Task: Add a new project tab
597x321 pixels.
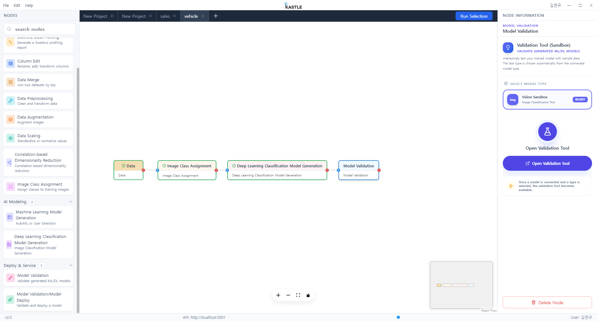Action: (216, 16)
